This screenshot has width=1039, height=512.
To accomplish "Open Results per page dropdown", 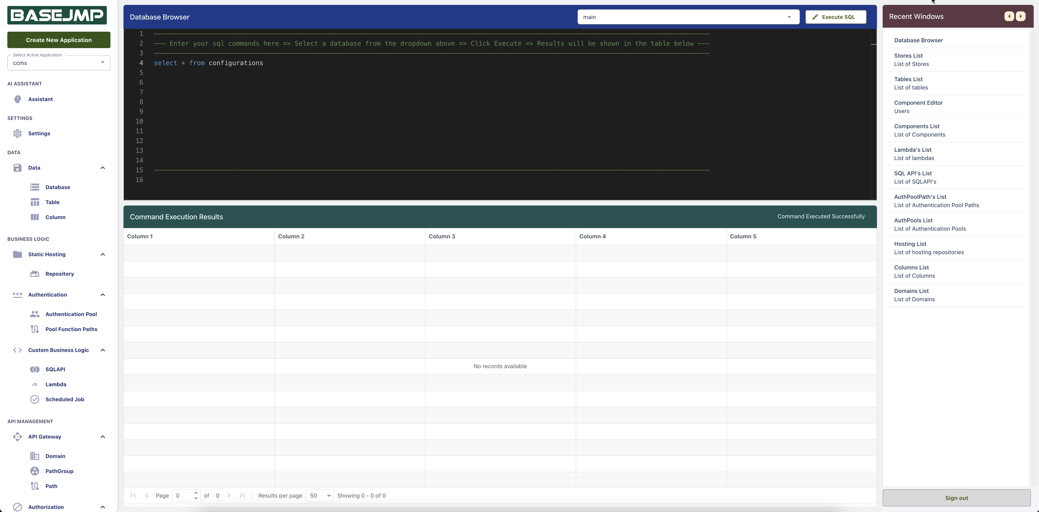I will pos(319,496).
